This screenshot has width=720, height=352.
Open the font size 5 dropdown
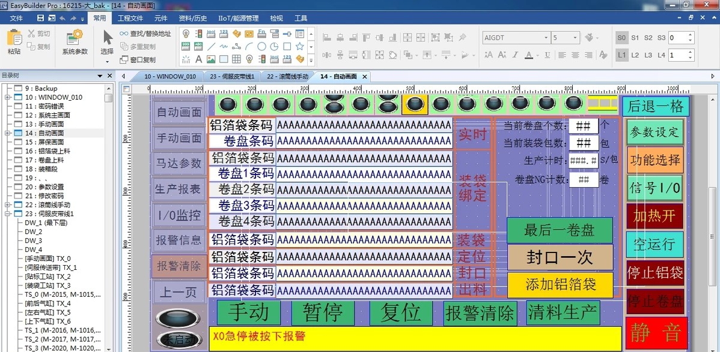[x=576, y=38]
